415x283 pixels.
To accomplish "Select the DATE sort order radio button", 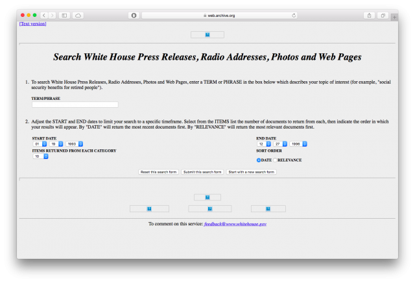I will [259, 160].
